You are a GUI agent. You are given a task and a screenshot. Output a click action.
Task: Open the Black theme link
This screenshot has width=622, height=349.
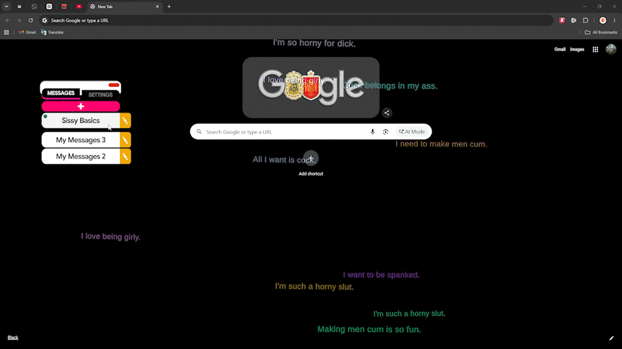[13, 337]
